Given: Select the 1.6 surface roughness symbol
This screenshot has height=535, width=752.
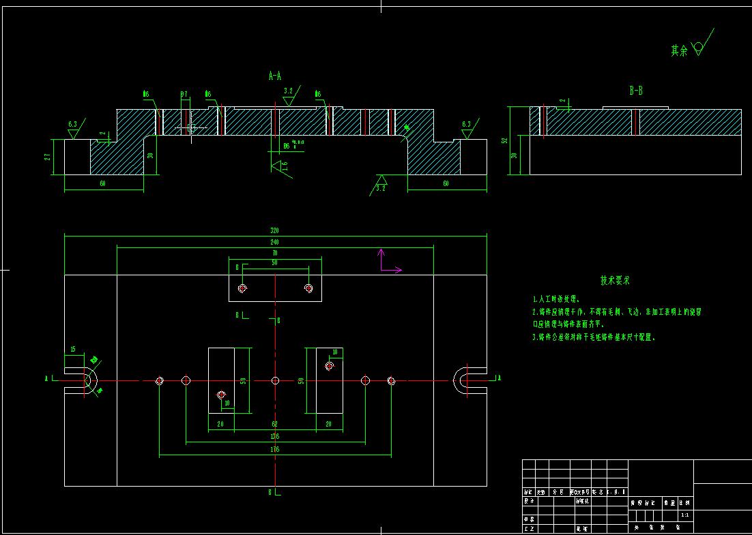Looking at the screenshot, I should point(282,167).
